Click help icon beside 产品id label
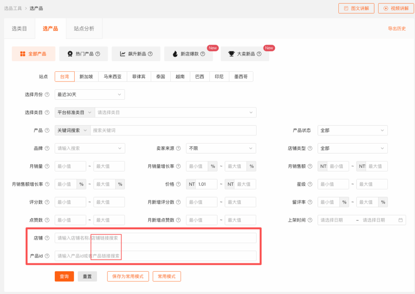The height and width of the screenshot is (294, 415). tap(47, 256)
